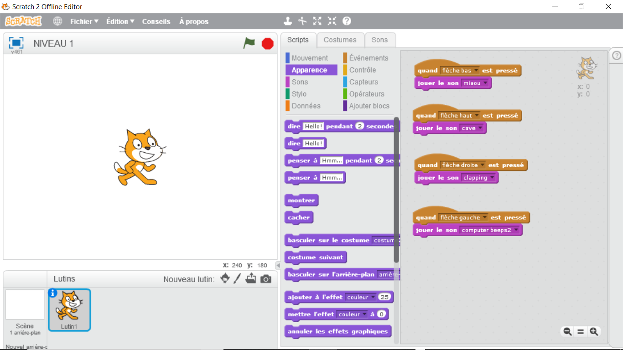Click the 25 value in ajouter à l'effet

point(385,297)
